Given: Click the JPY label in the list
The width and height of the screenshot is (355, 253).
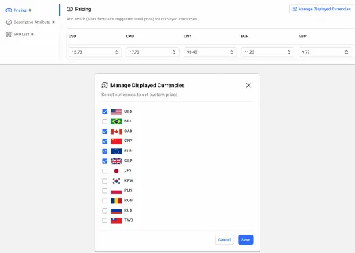Looking at the screenshot, I should point(128,171).
